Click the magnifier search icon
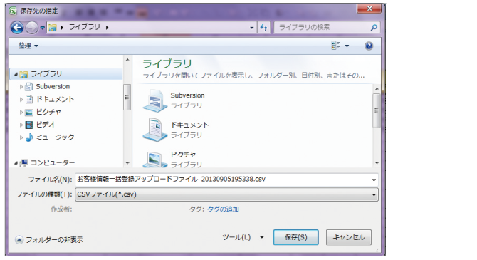 pos(374,27)
